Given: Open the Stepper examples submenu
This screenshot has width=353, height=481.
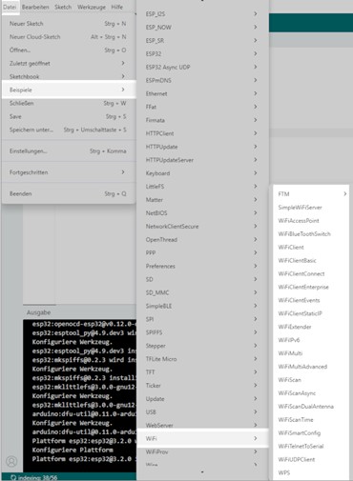Looking at the screenshot, I should coord(202,346).
